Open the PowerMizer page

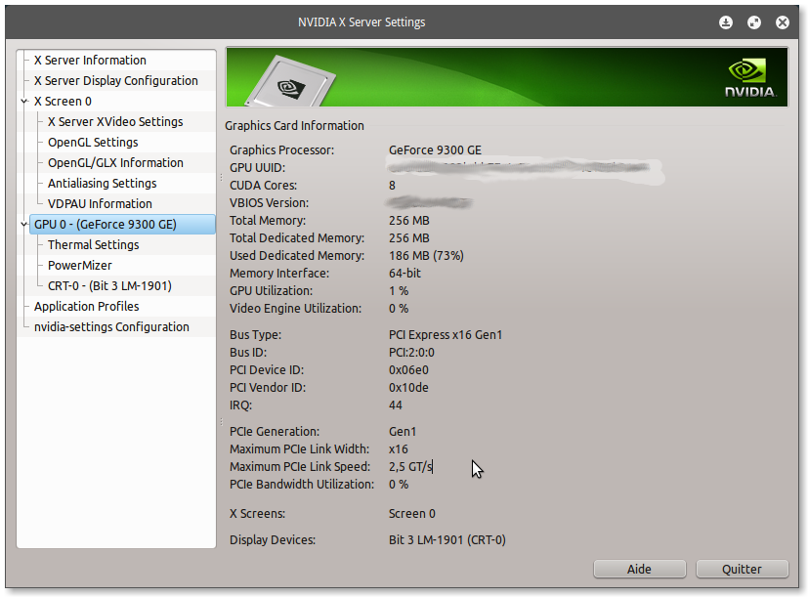click(80, 266)
